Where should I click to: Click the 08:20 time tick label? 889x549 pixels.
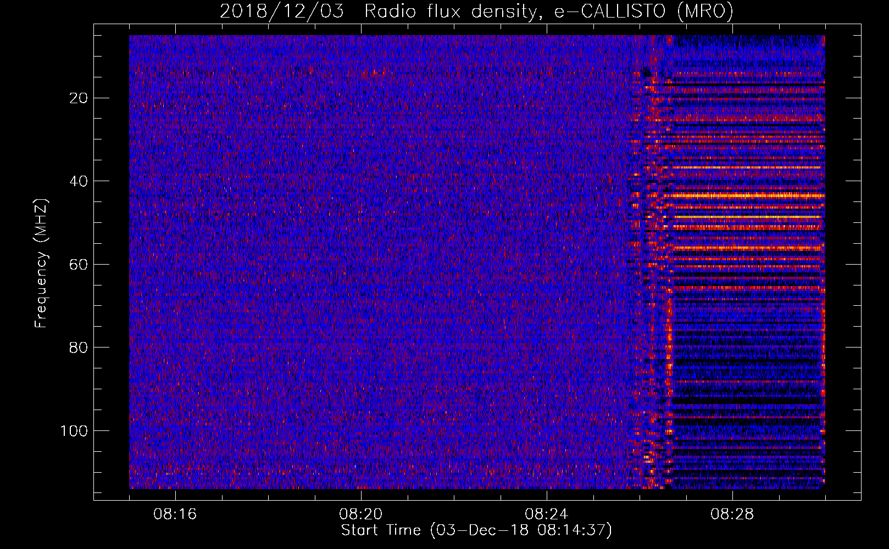(x=361, y=514)
